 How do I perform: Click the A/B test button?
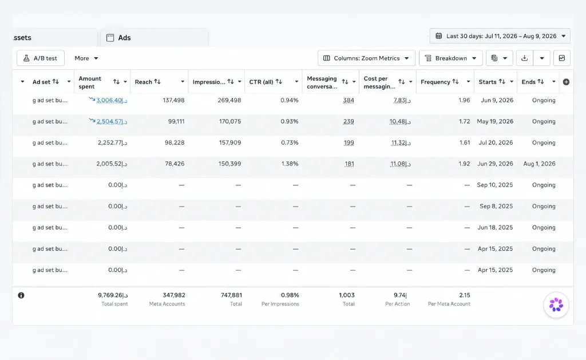click(41, 58)
